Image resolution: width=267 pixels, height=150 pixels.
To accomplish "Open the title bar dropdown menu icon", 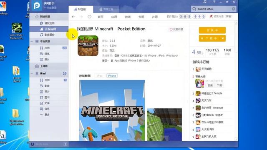I will 214,2.
